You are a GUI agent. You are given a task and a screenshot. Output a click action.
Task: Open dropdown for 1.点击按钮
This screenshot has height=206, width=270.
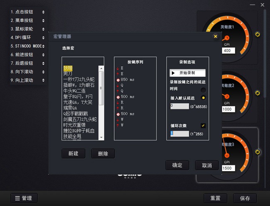(43, 12)
